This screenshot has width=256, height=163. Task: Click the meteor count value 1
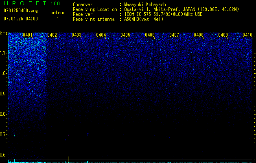tap(58, 19)
